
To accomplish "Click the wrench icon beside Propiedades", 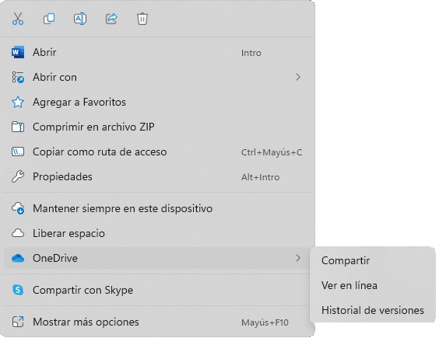I will (x=18, y=176).
